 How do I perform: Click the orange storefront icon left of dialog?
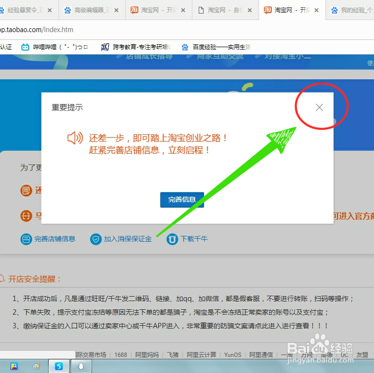point(26,216)
